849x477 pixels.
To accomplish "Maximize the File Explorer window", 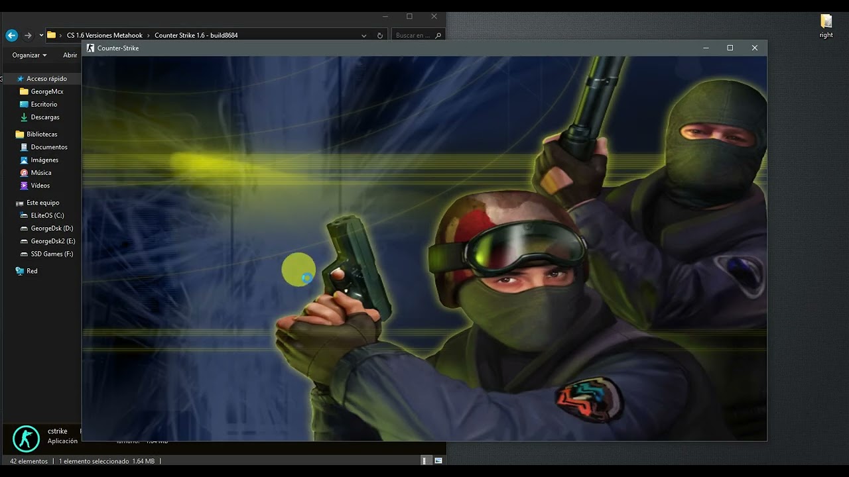I will click(409, 17).
